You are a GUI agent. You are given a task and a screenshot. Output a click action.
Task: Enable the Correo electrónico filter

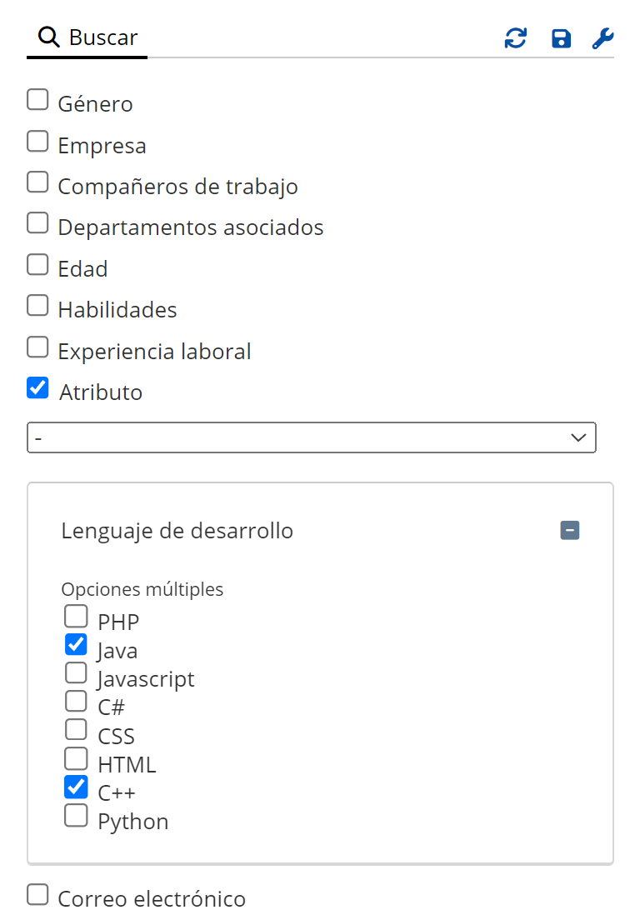[x=37, y=895]
